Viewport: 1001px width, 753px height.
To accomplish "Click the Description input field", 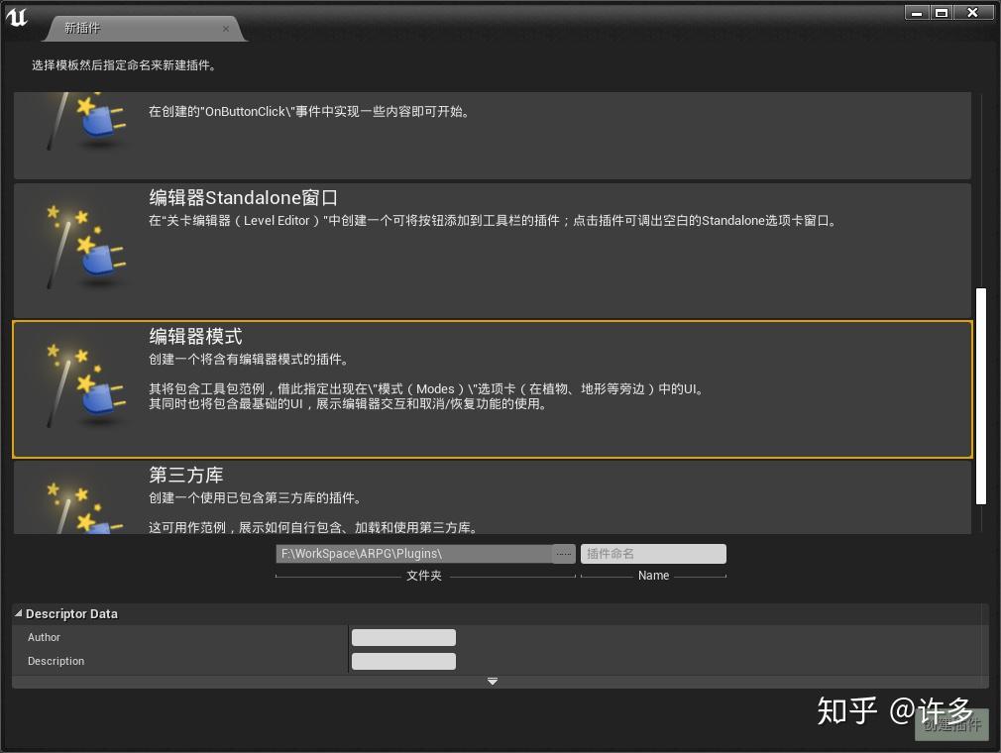I will coord(403,661).
